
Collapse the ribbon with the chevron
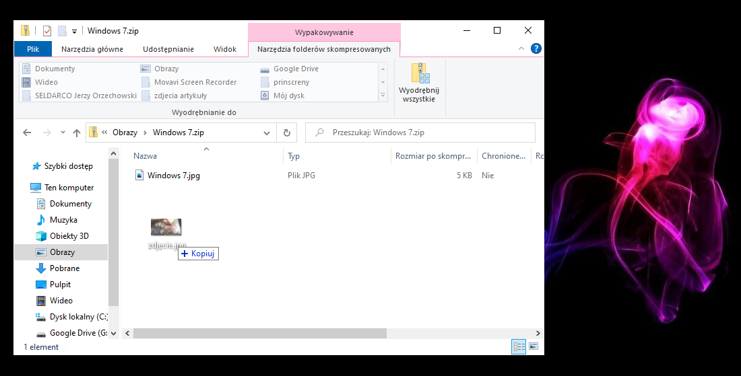(521, 48)
